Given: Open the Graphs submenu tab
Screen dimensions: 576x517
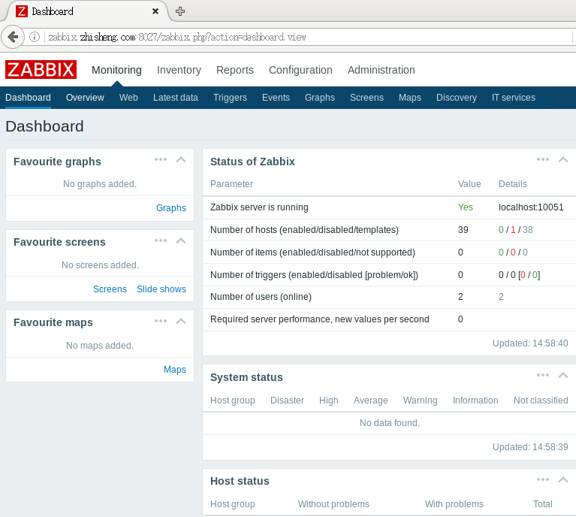Looking at the screenshot, I should pos(320,98).
